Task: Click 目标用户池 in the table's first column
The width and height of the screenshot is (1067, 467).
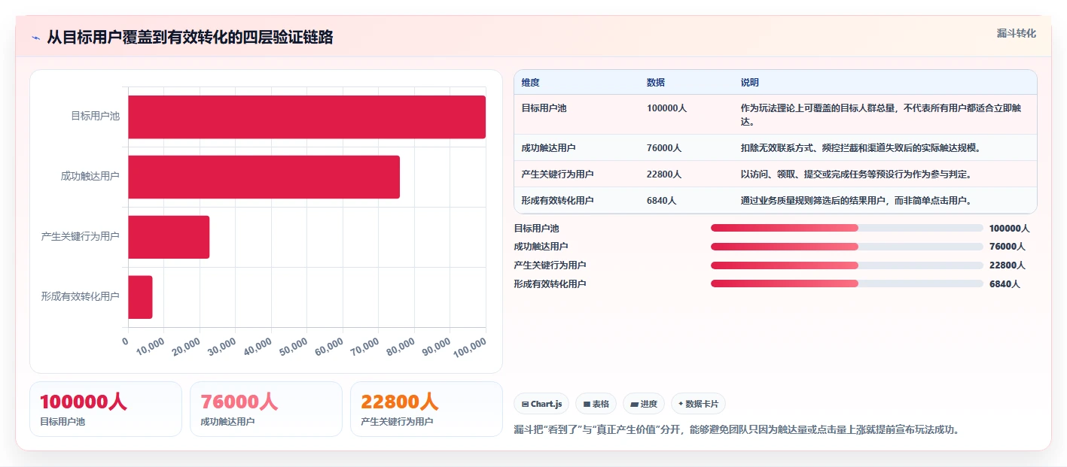Action: click(x=544, y=108)
